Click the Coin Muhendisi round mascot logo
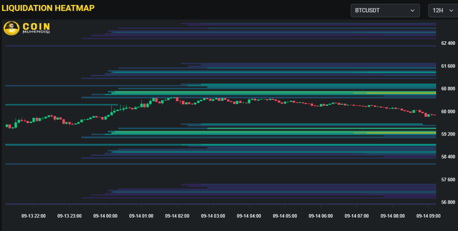 [11, 28]
